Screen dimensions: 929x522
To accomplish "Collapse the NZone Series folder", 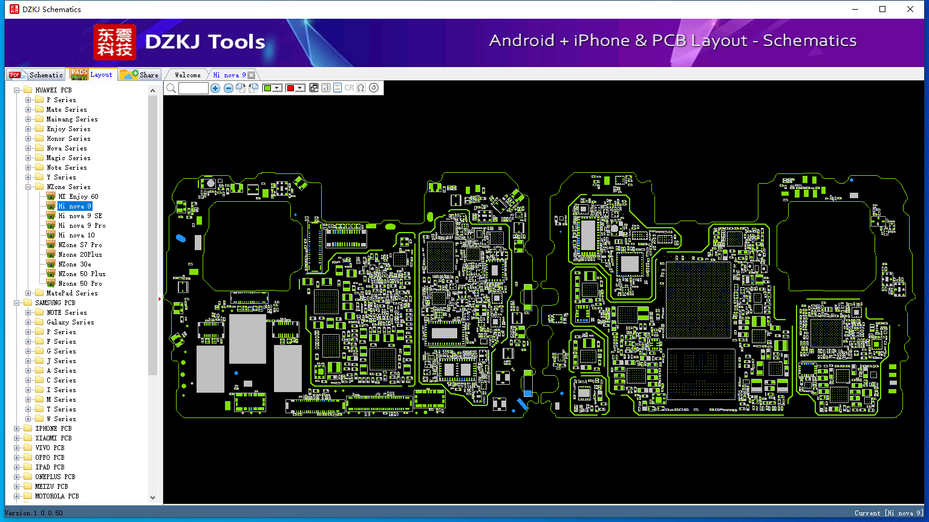I will click(x=28, y=187).
